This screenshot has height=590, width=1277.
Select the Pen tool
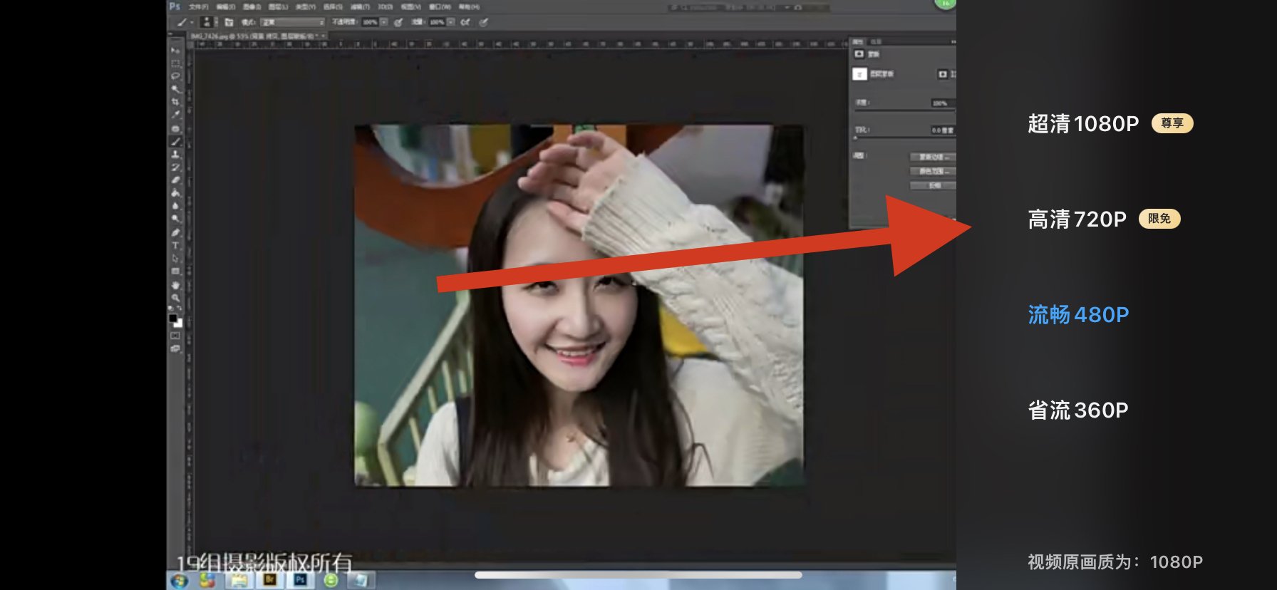pyautogui.click(x=175, y=232)
